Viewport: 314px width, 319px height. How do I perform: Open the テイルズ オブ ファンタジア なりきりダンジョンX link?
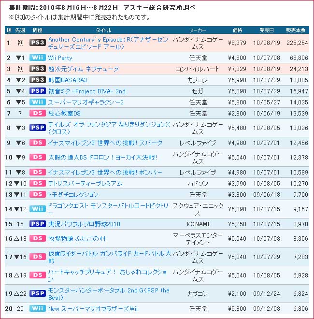pos(109,128)
